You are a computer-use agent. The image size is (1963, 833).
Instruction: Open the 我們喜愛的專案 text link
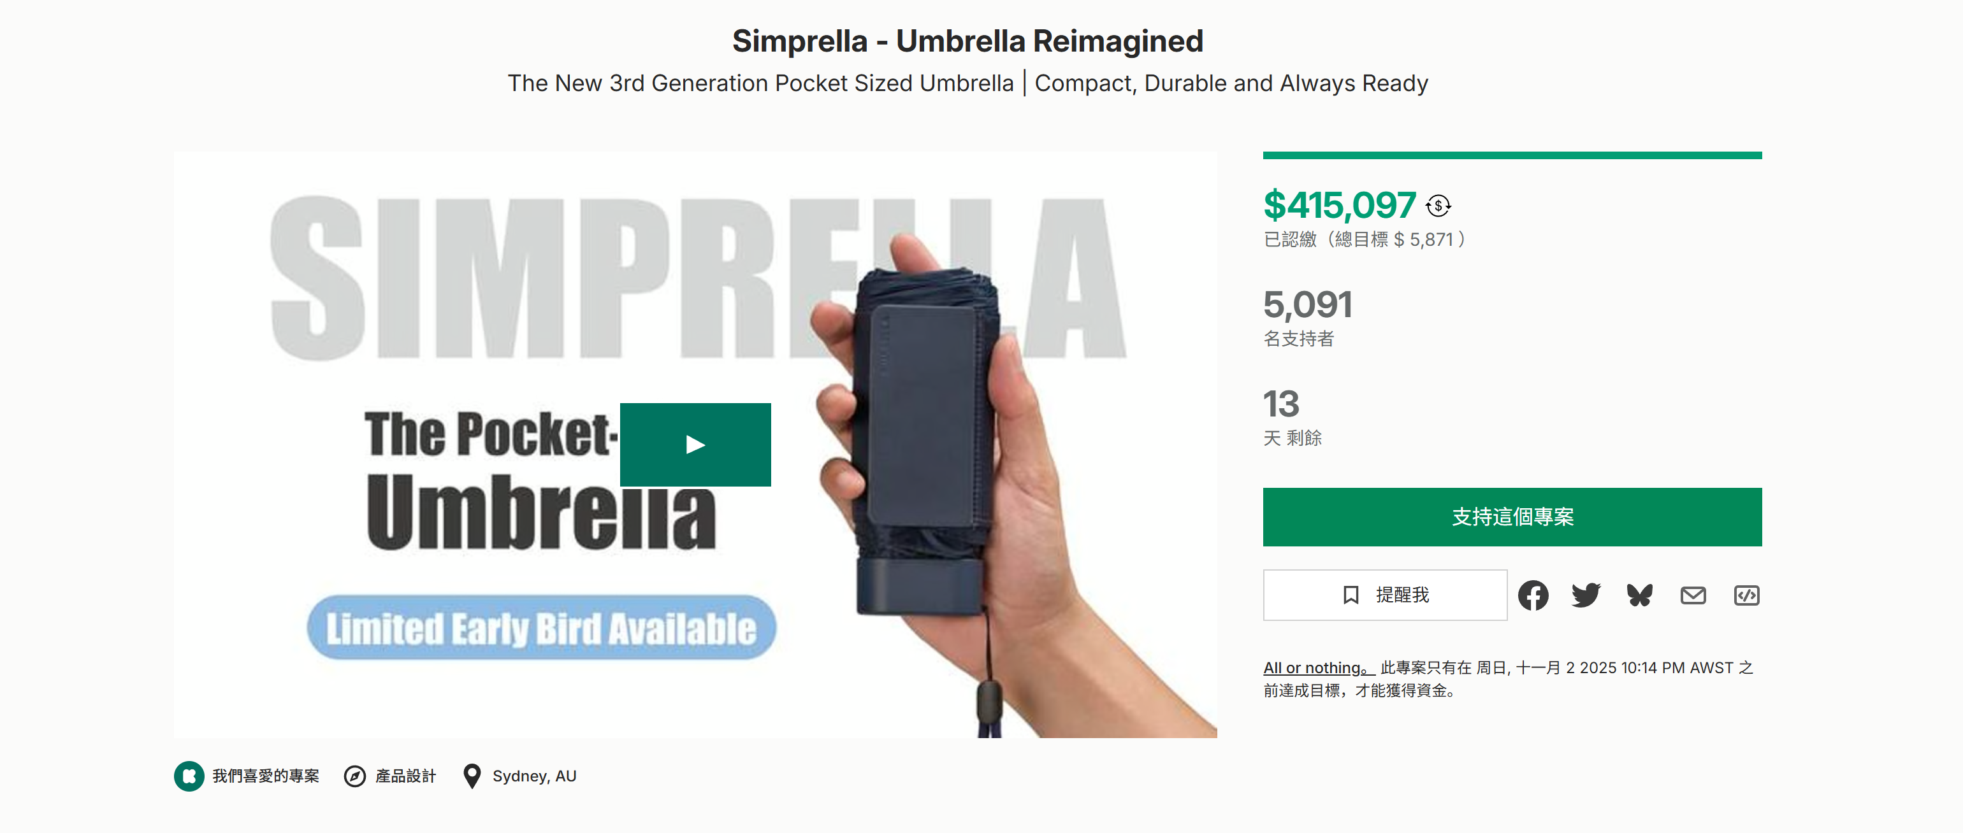[x=265, y=776]
